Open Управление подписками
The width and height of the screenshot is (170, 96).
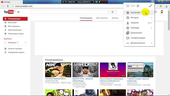(17, 52)
